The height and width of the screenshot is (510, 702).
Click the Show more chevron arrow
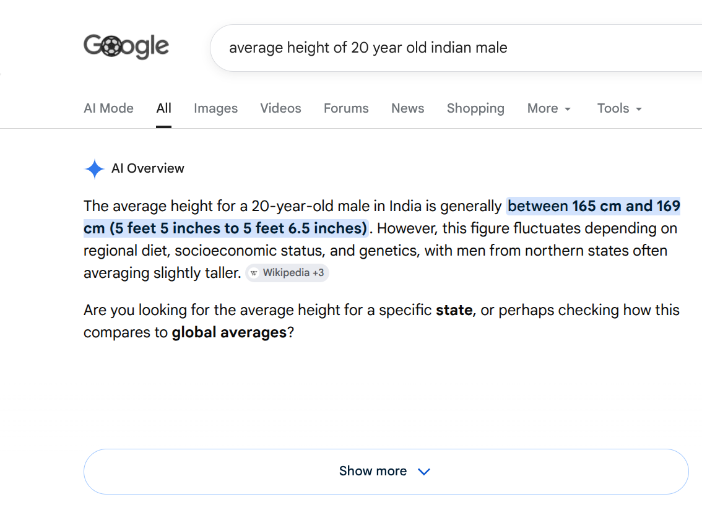point(423,472)
